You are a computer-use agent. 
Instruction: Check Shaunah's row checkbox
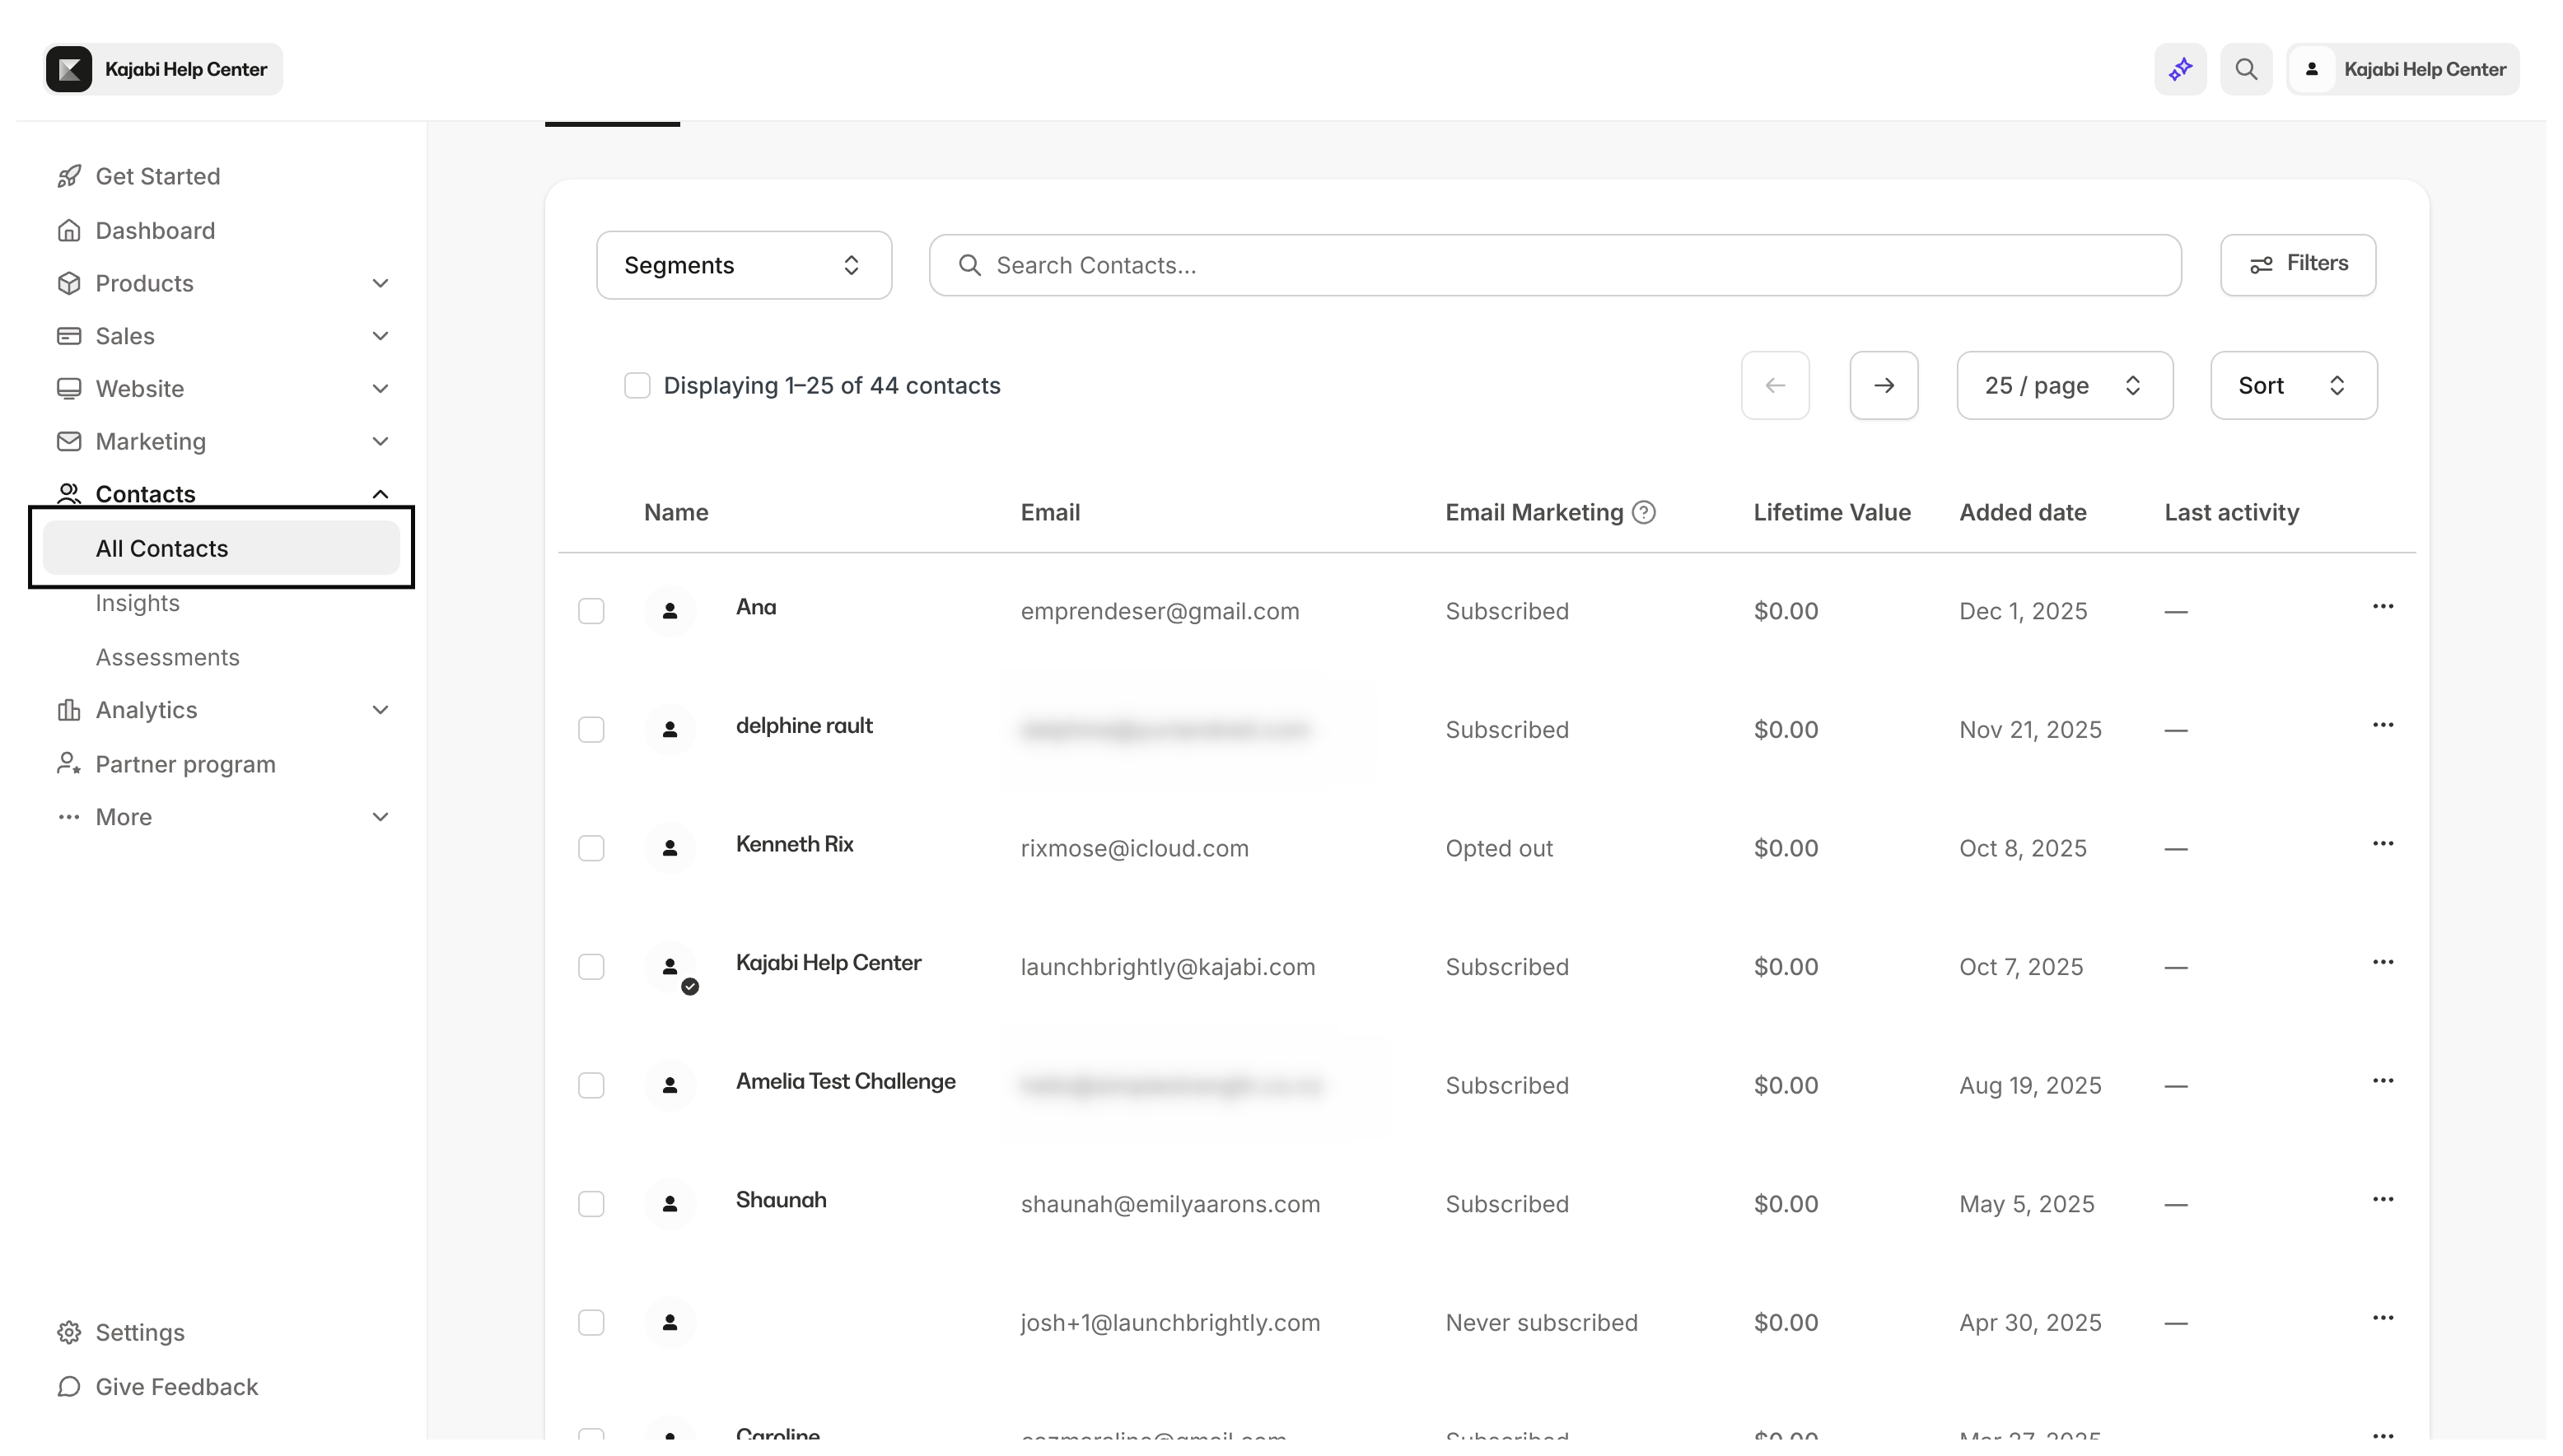591,1204
